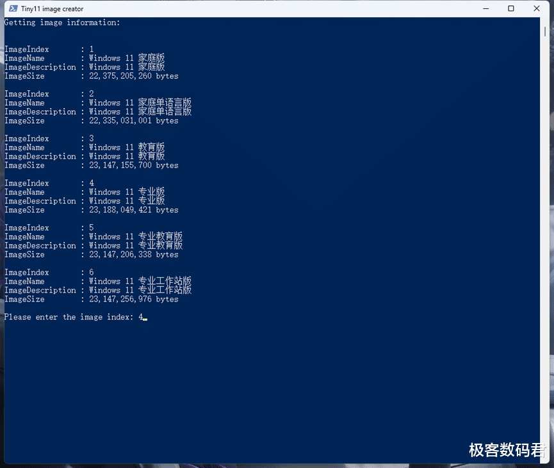
Task: Click ImageIndex value 1
Action: [92, 49]
